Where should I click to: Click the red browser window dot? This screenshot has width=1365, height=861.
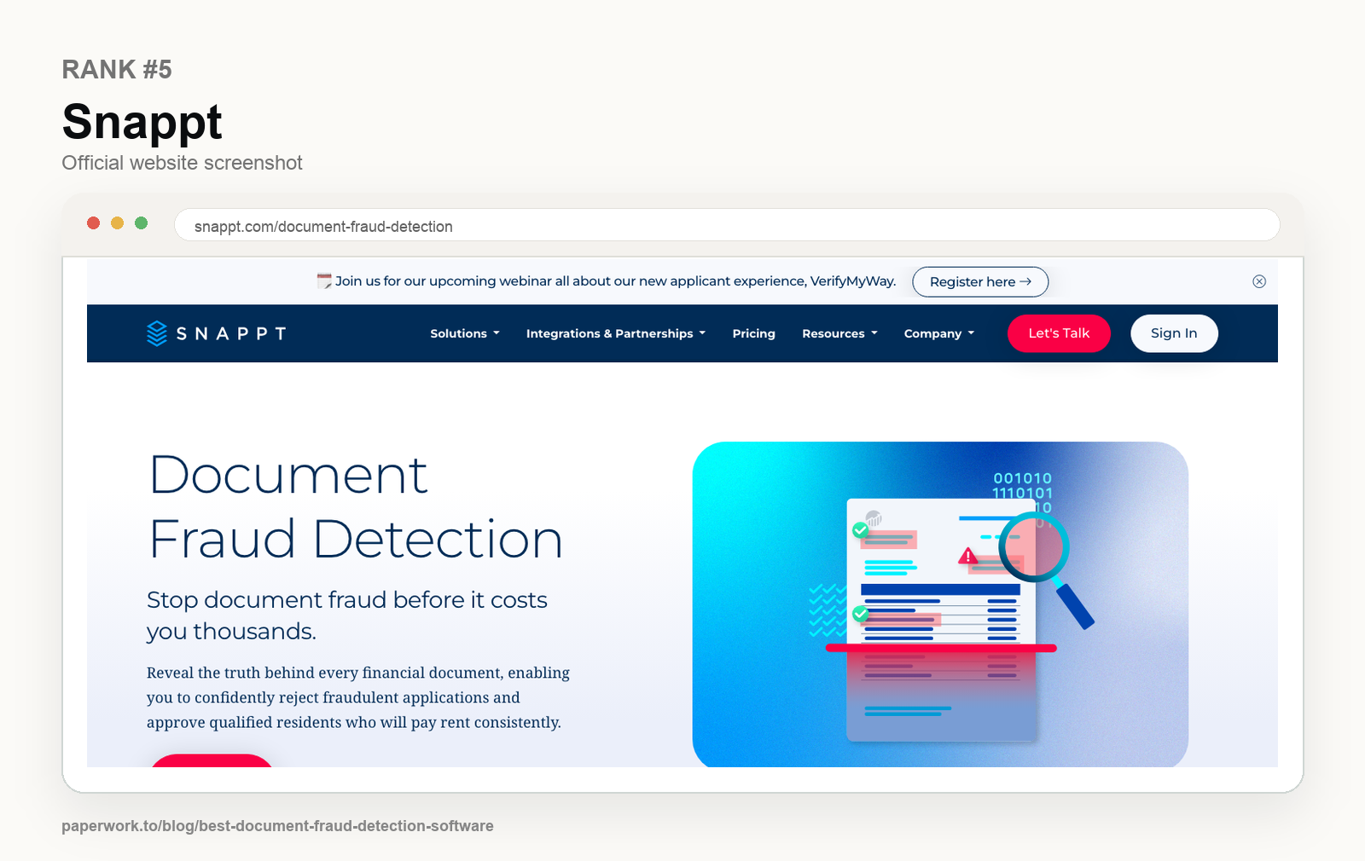[x=94, y=223]
